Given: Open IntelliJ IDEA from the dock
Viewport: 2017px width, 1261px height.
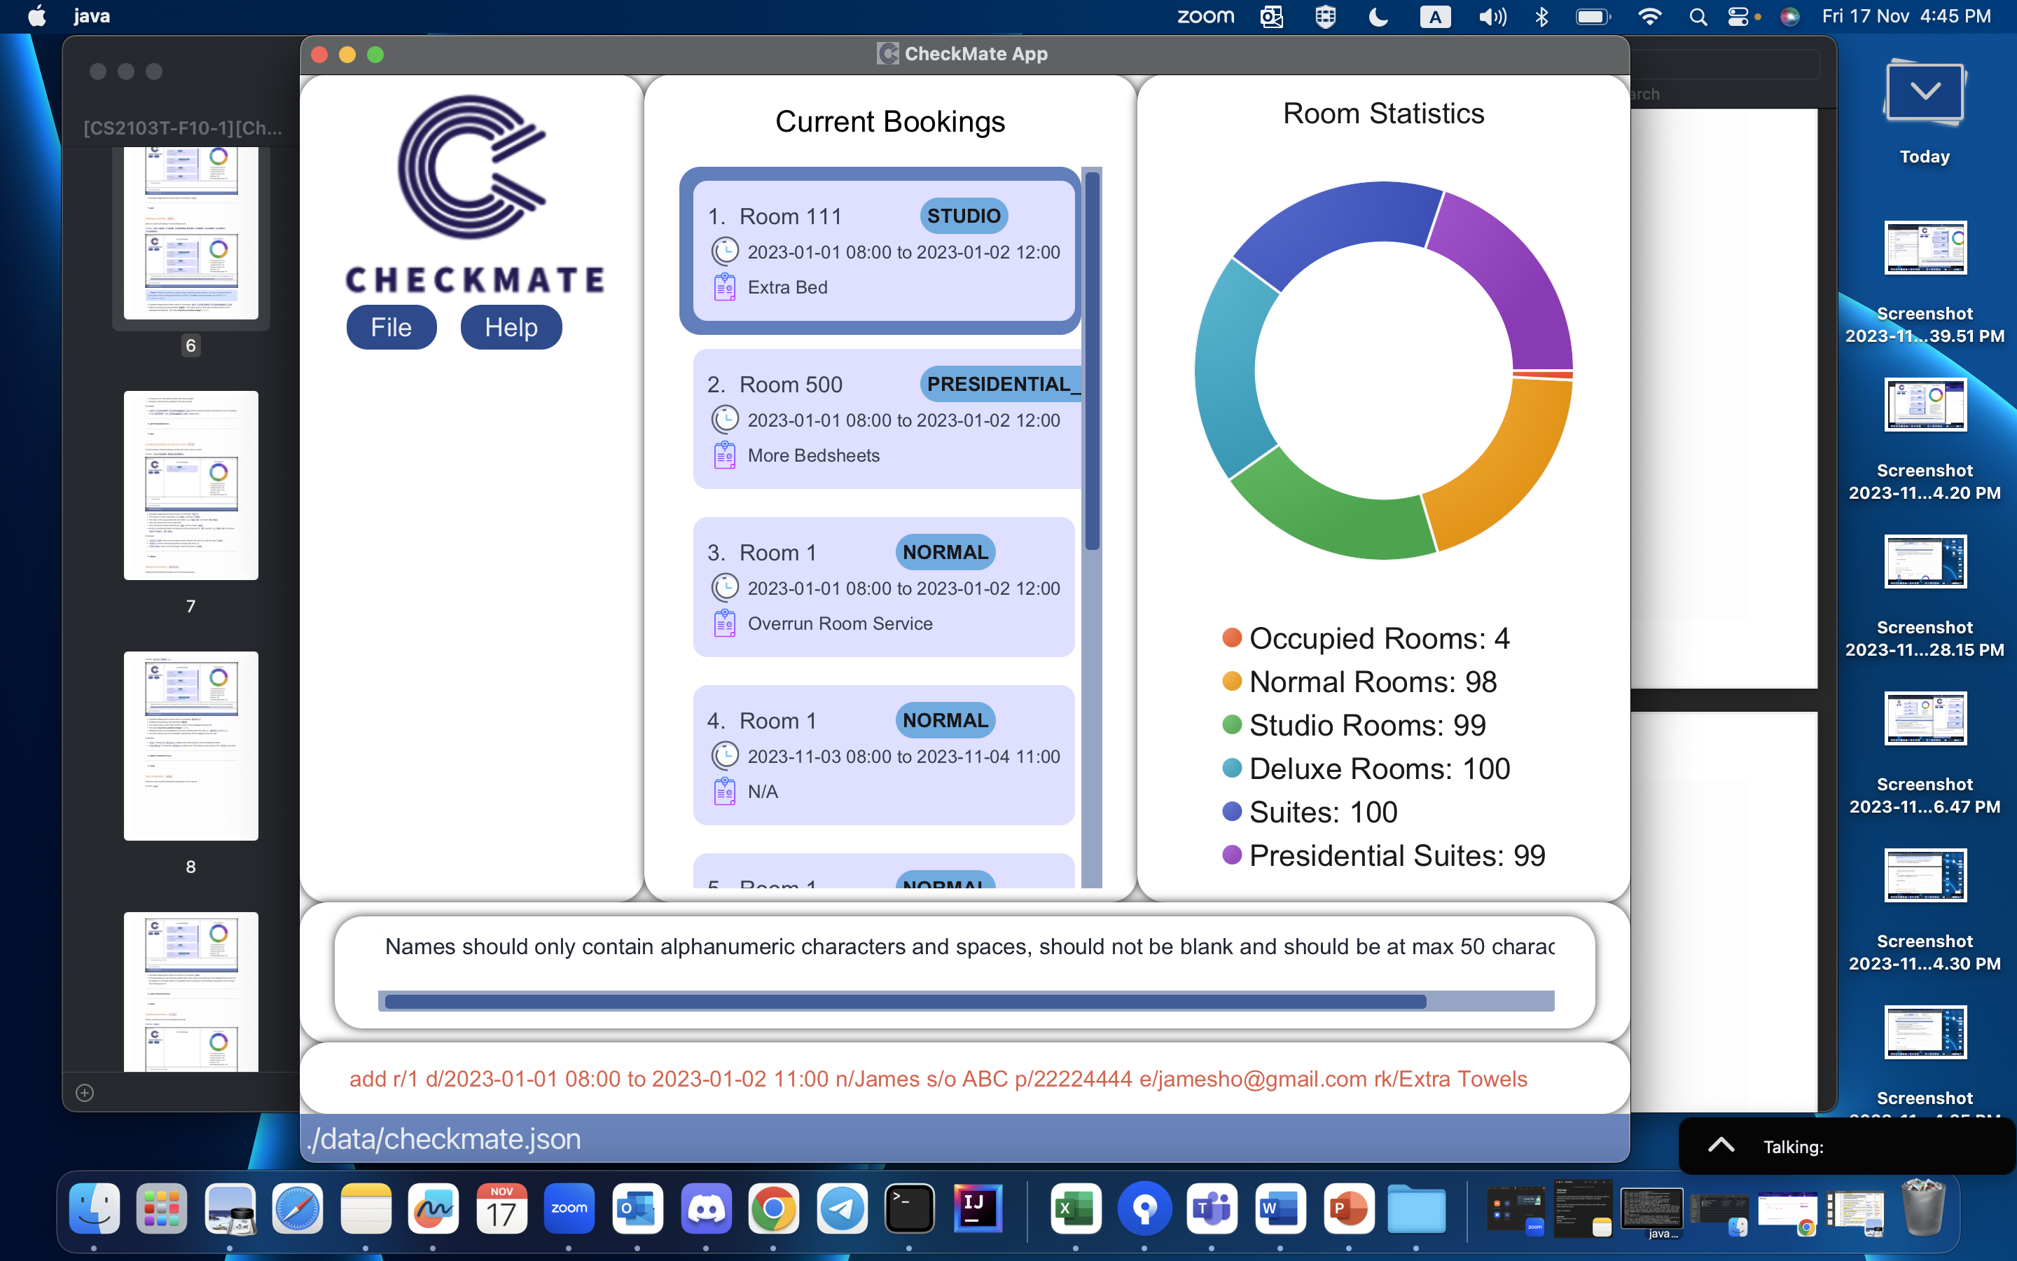Looking at the screenshot, I should tap(977, 1208).
